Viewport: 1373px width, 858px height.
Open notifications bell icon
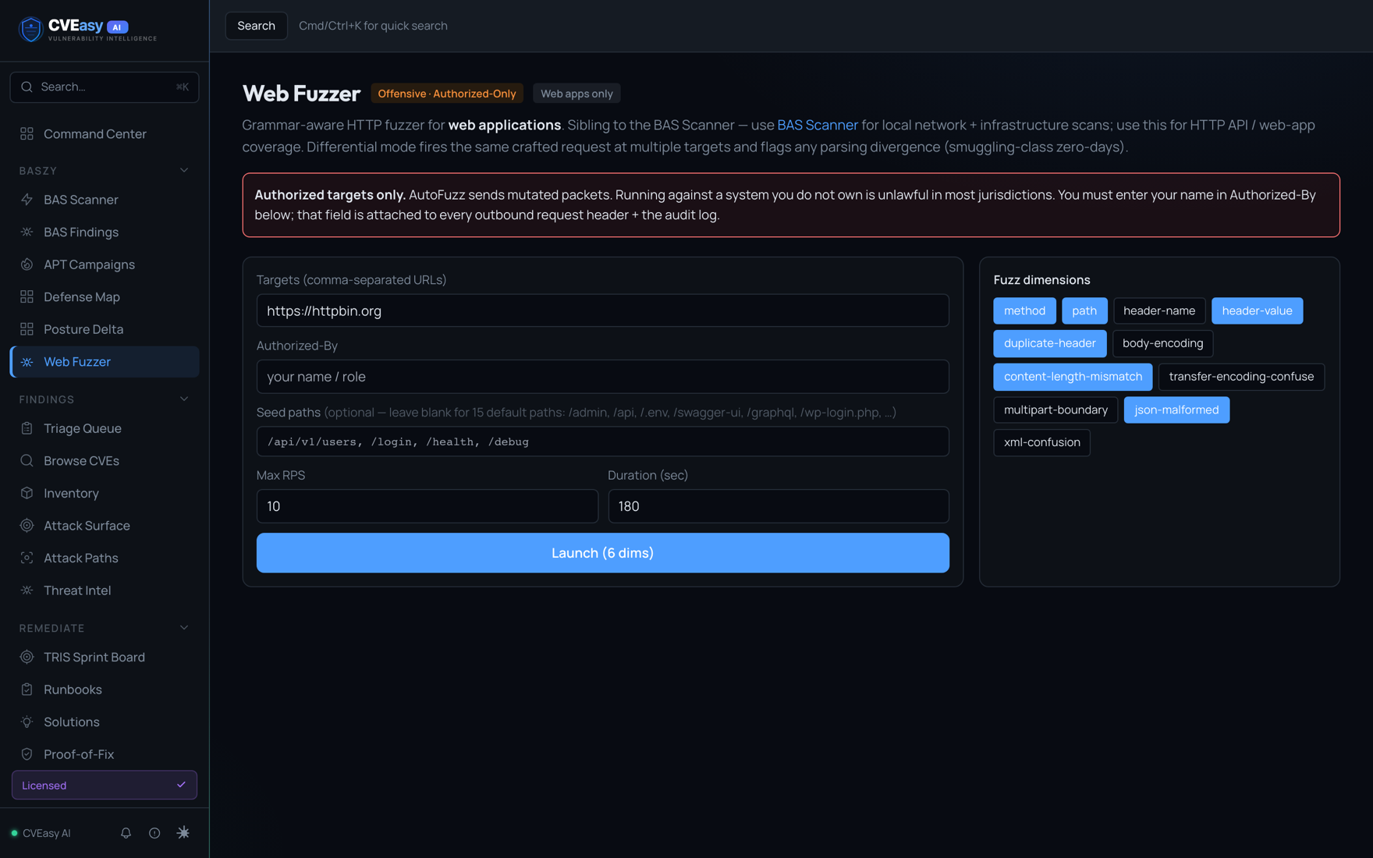[x=126, y=833]
